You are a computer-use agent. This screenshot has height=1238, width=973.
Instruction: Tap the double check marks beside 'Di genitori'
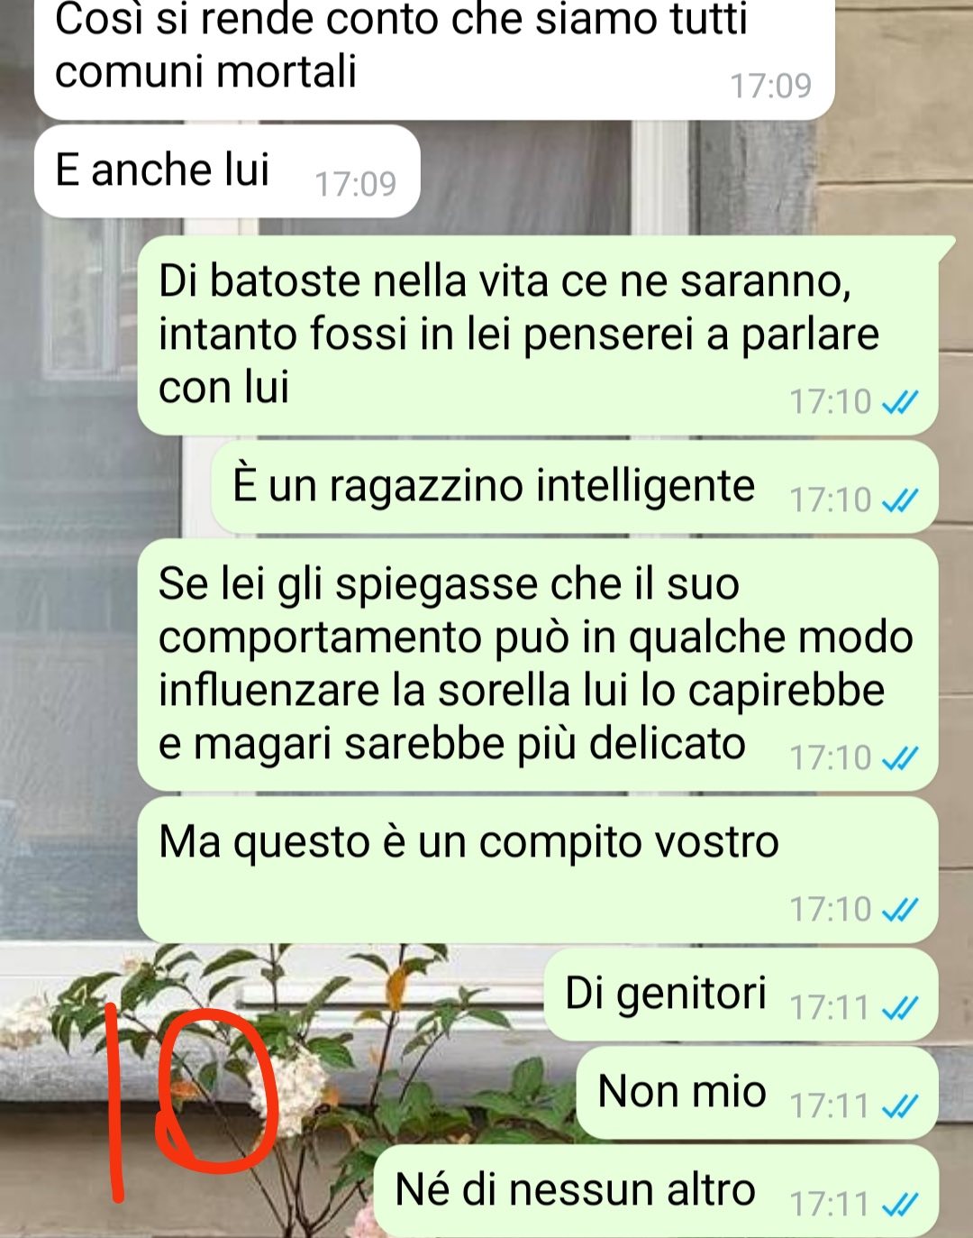point(899,1007)
